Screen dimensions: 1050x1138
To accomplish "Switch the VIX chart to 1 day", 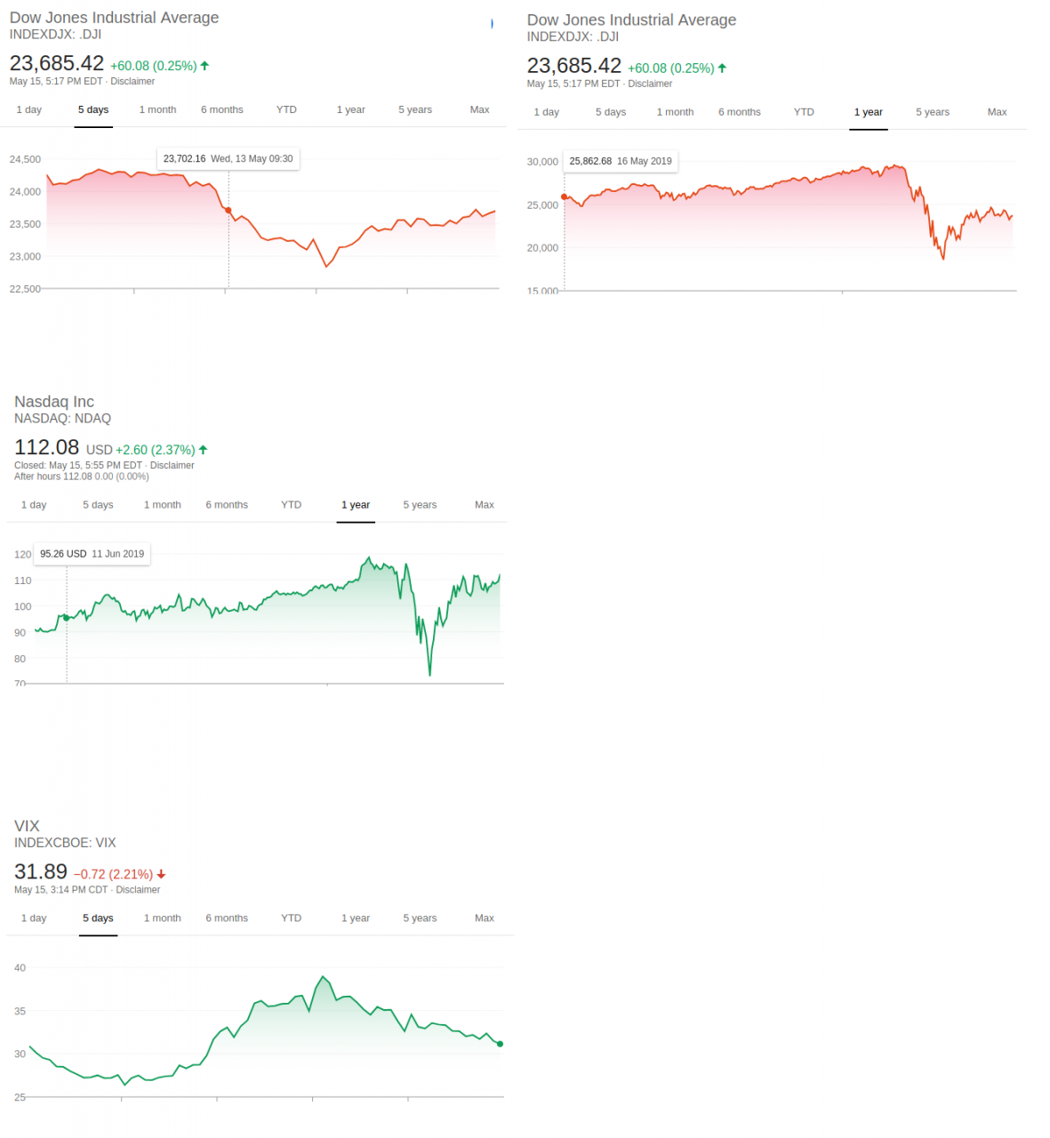I will tap(34, 918).
